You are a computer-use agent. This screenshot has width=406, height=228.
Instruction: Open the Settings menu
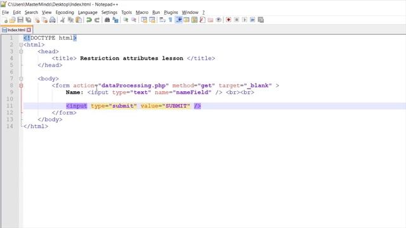[109, 13]
